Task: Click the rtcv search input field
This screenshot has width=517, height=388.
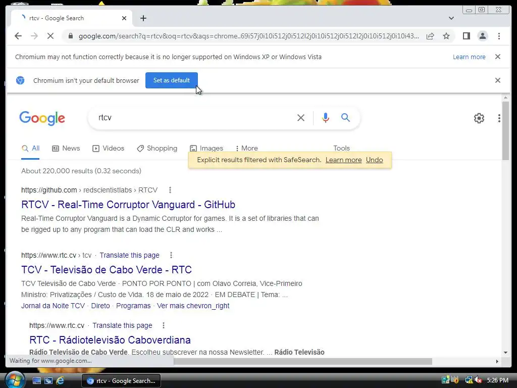Action: [194, 117]
